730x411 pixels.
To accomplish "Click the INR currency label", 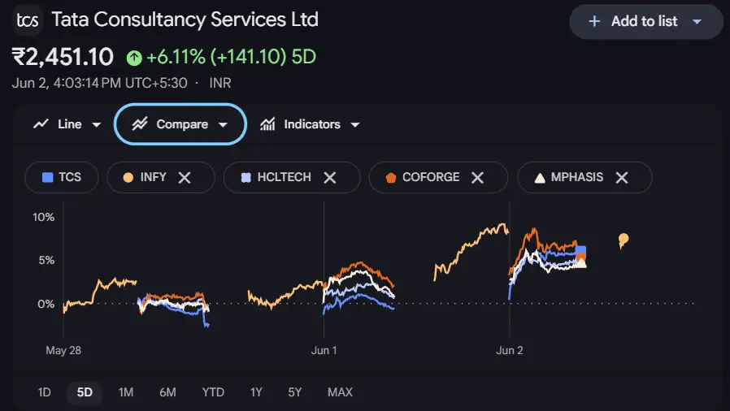I will pos(220,83).
